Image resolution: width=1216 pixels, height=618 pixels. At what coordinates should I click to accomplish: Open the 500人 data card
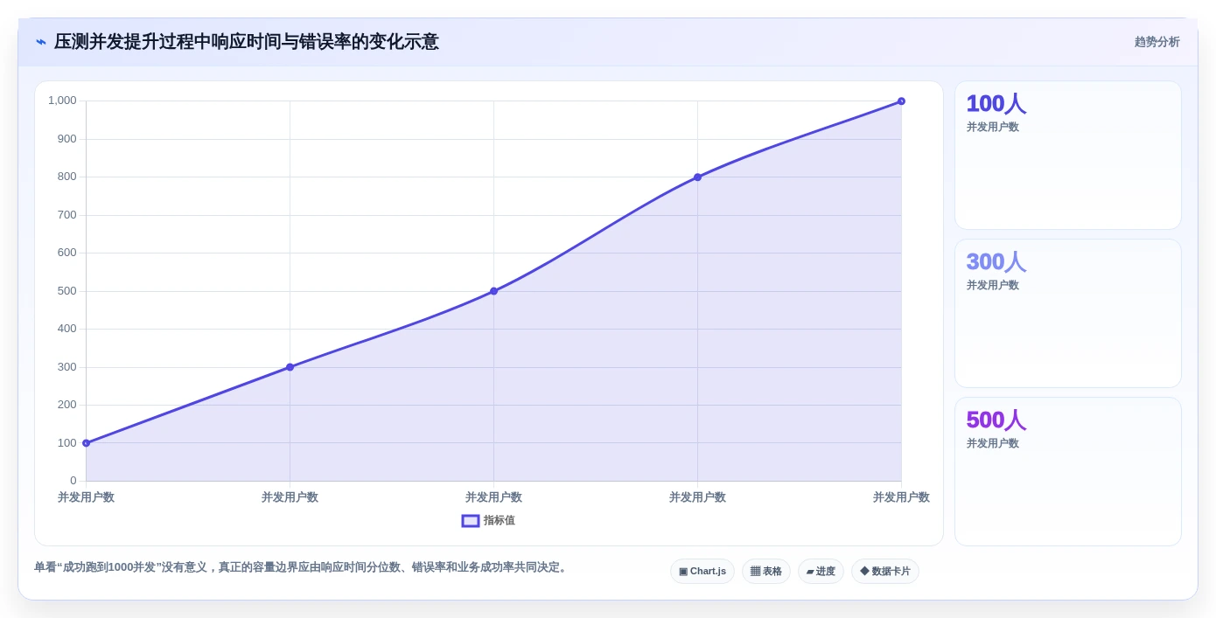click(x=1068, y=472)
